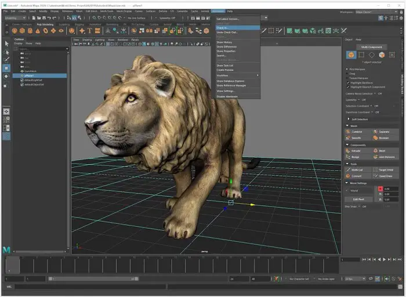Toggle Highlight Backfaces checkbox
406x297 pixels.
(x=348, y=82)
